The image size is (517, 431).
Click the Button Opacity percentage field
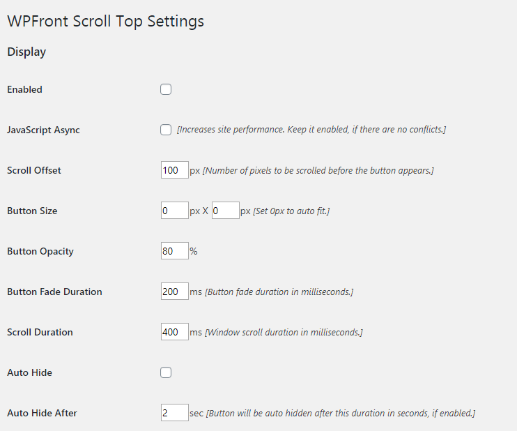[x=174, y=251]
